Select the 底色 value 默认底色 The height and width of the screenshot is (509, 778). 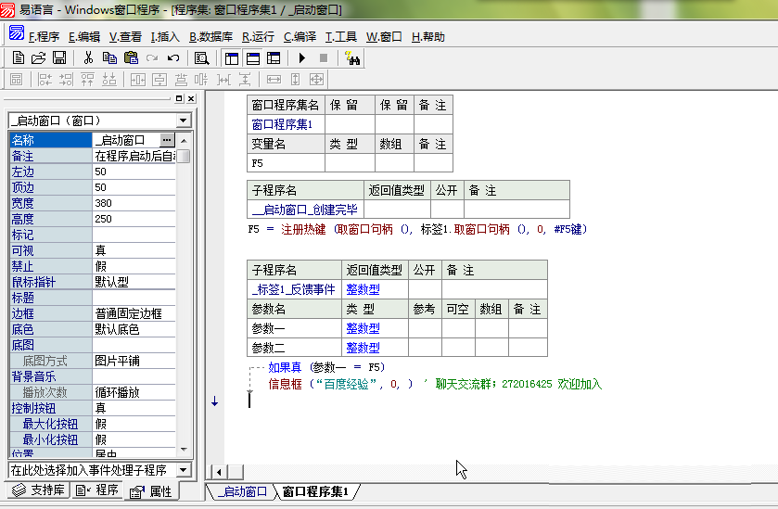[134, 329]
